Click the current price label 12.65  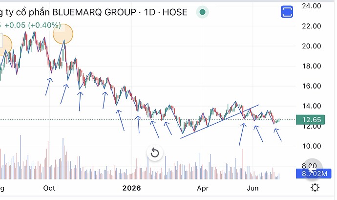coord(310,120)
